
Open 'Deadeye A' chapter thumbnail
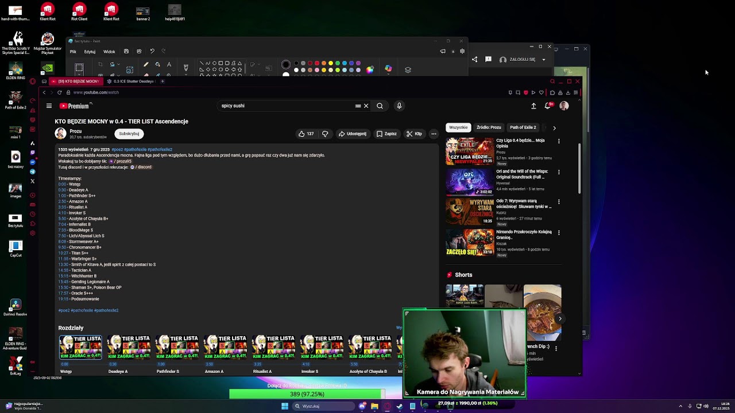[129, 348]
